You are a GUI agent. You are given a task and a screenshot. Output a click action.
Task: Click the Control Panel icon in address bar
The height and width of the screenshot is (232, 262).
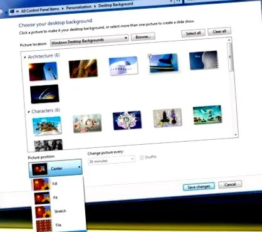click(12, 11)
